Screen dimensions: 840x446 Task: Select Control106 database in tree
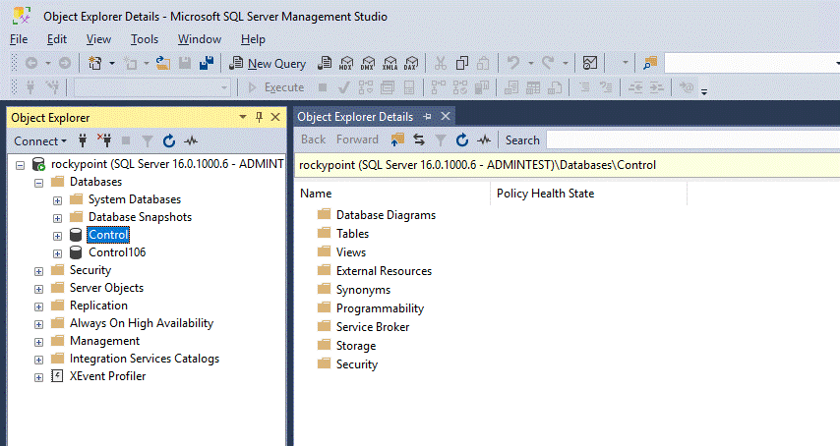pyautogui.click(x=117, y=252)
